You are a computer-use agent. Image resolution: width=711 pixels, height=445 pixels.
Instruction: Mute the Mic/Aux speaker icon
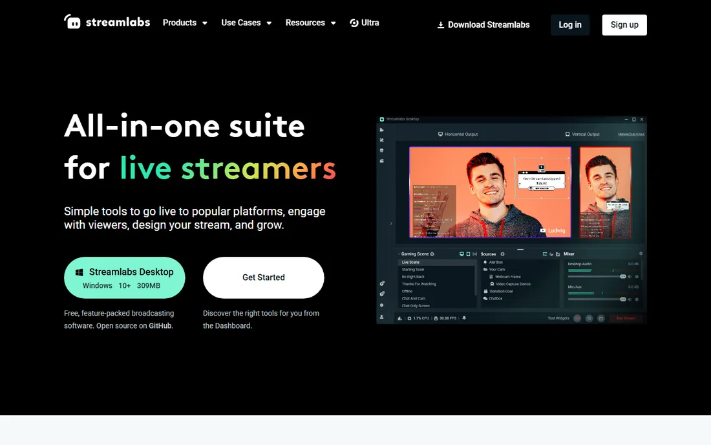[630, 299]
